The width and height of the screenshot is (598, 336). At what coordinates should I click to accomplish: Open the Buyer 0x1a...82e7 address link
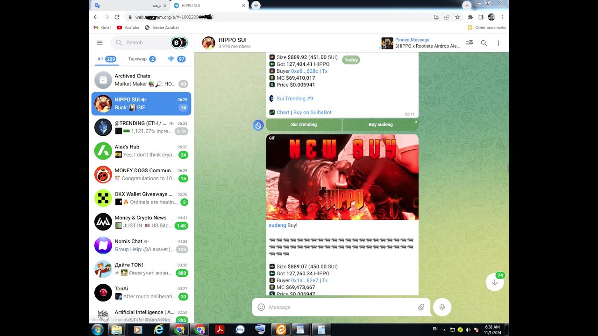[305, 280]
